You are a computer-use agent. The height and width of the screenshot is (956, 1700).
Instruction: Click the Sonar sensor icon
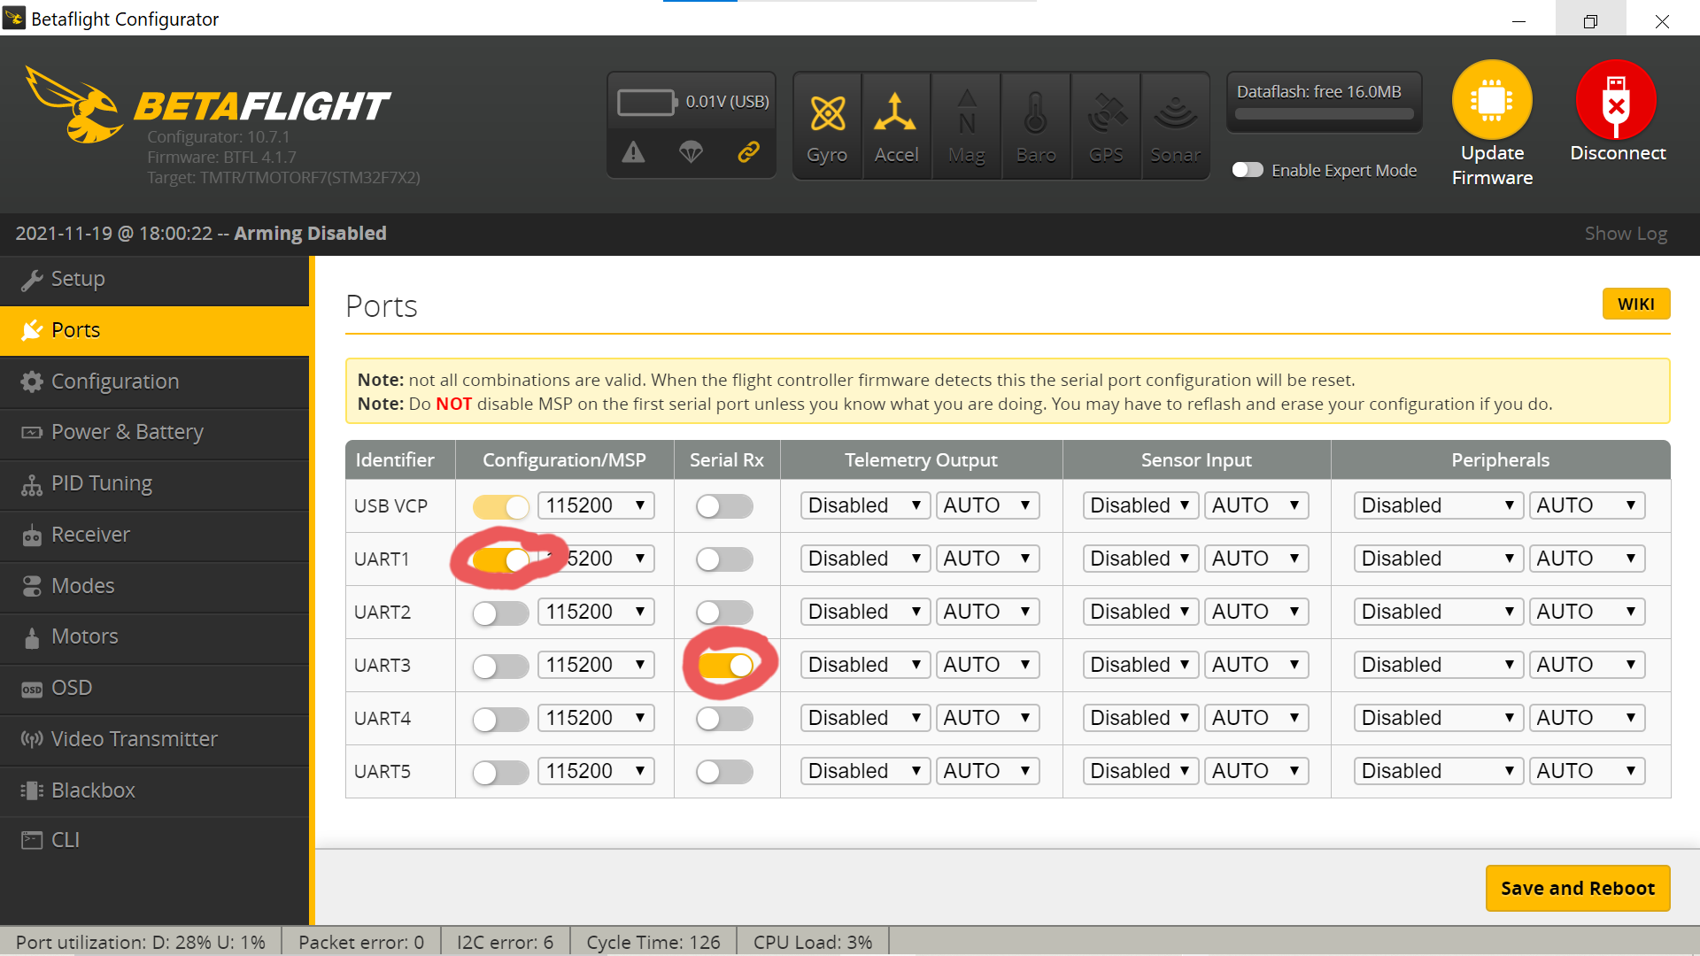(x=1176, y=113)
